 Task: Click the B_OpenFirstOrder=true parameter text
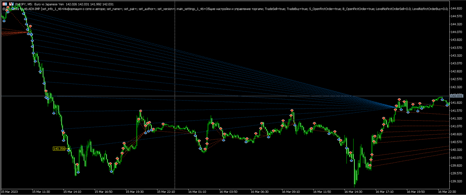pos(358,9)
